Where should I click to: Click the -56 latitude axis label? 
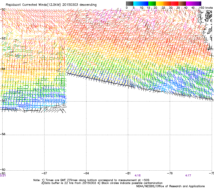(x=3, y=101)
